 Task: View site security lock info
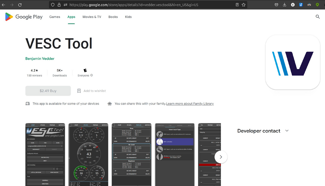[59, 5]
